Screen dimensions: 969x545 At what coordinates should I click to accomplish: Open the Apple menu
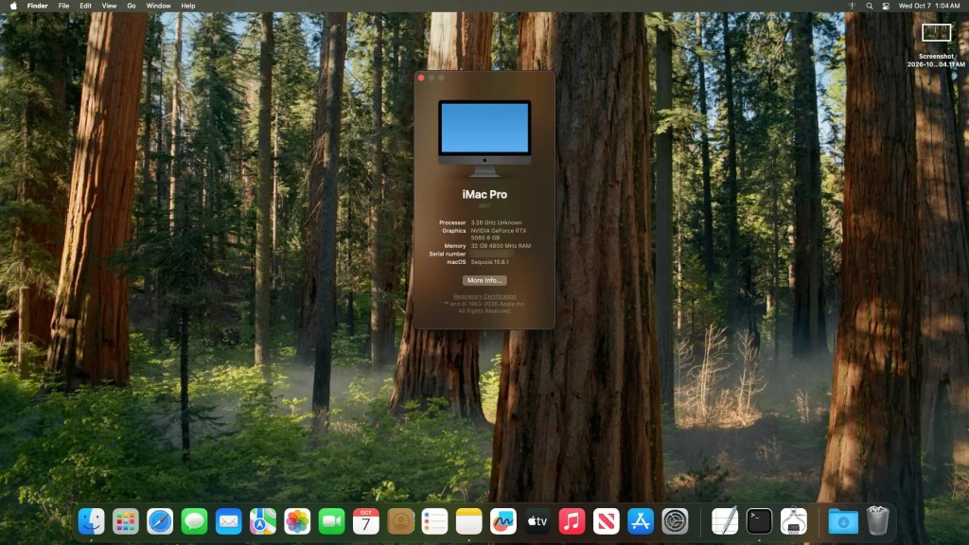13,6
